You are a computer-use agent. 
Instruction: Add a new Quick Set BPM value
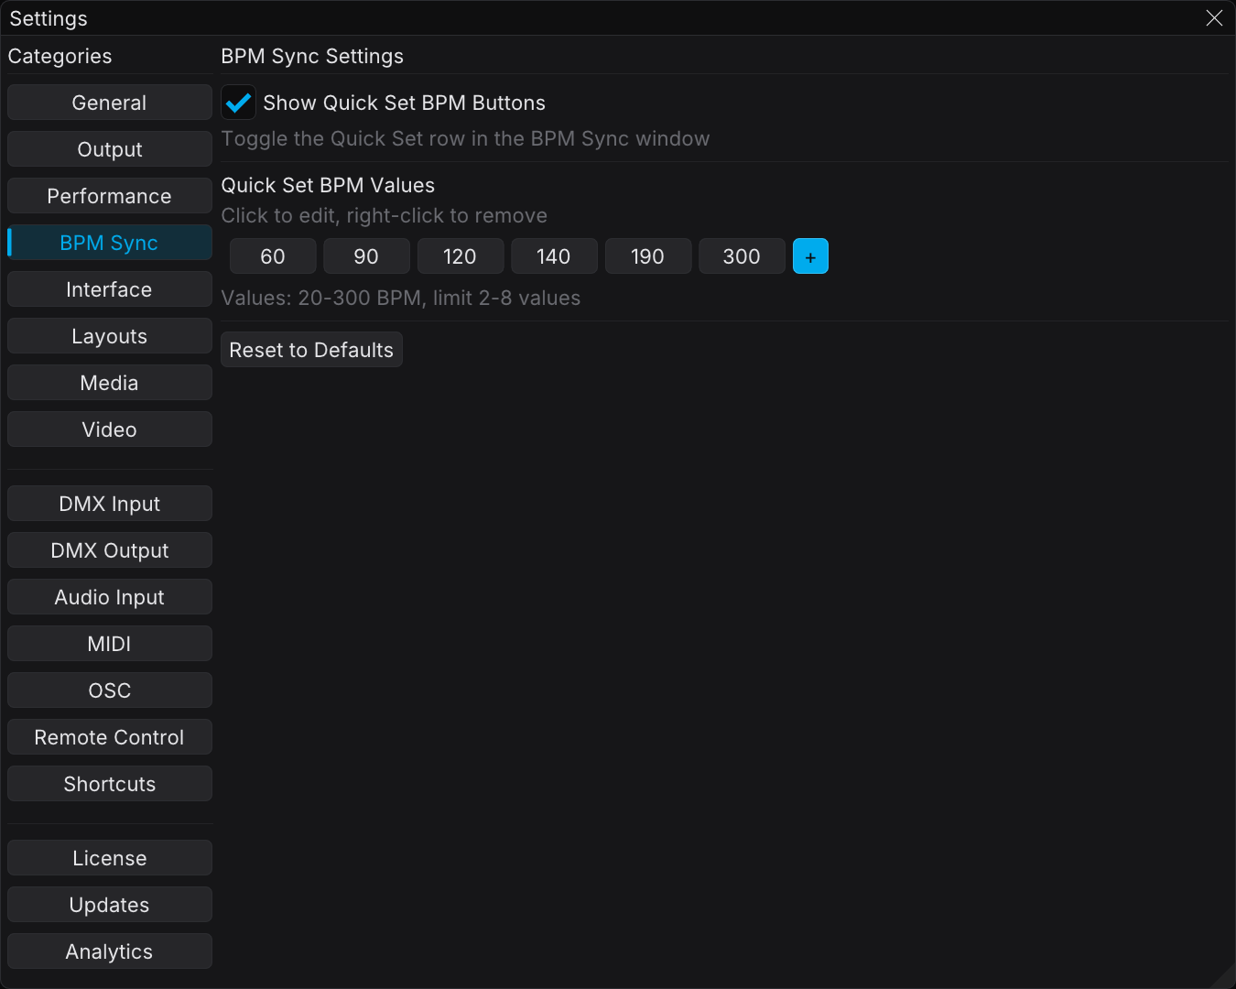coord(810,256)
